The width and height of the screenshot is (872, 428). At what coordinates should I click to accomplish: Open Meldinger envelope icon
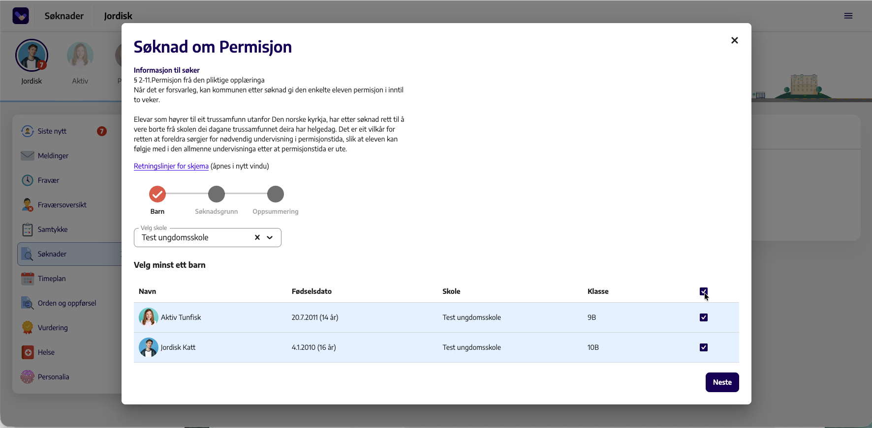click(x=28, y=156)
